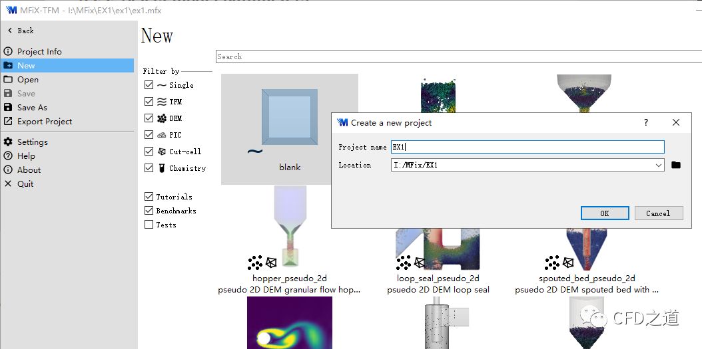The image size is (702, 349).
Task: Quit the MFiX application
Action: point(25,183)
